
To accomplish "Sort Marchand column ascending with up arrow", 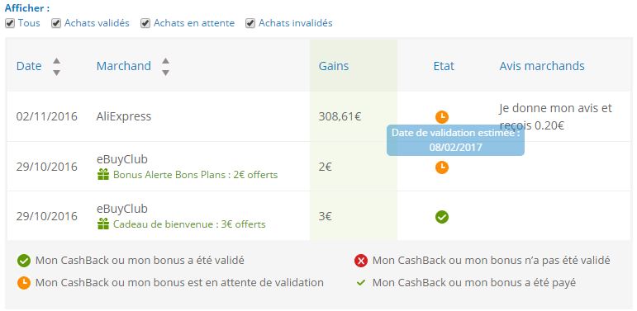I will point(165,60).
